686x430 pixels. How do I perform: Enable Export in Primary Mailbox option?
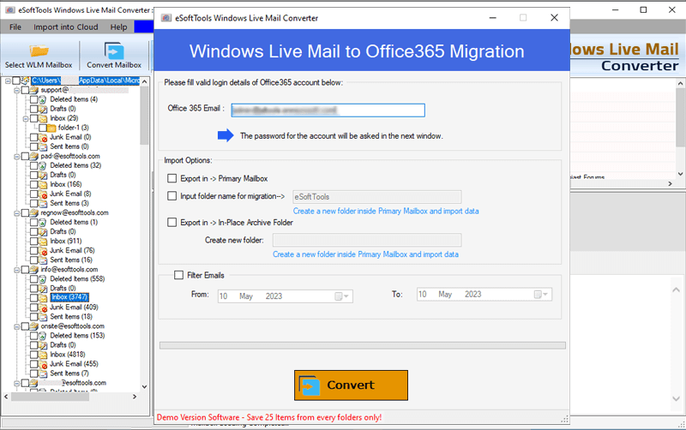click(172, 178)
